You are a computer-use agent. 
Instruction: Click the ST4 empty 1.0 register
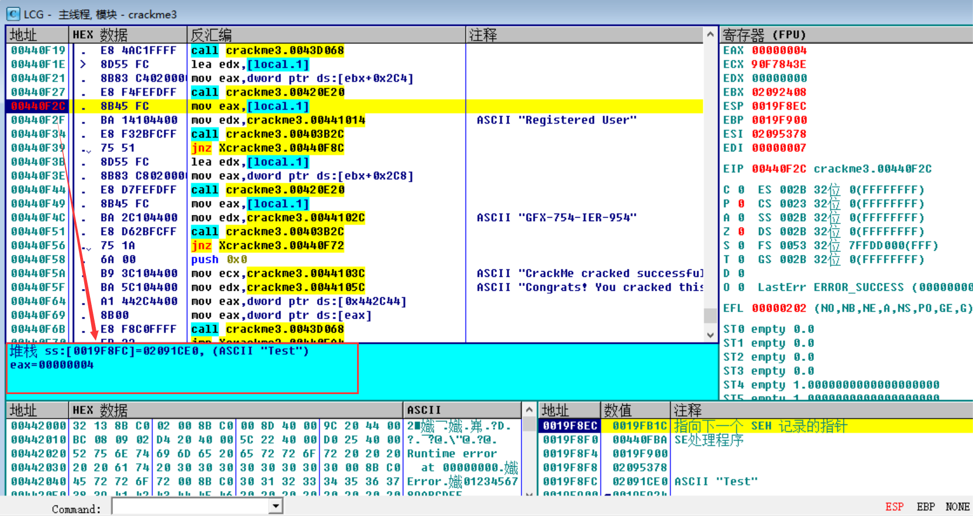[x=831, y=385]
